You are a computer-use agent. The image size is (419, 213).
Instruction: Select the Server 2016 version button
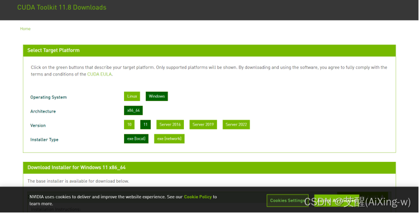(170, 124)
